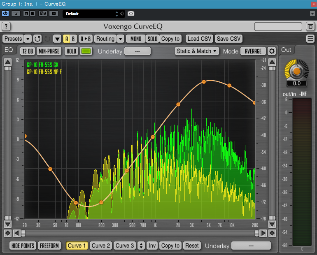Screen dimensions: 317x255
Task: Change the 12 DB range setting
Action: pyautogui.click(x=28, y=51)
